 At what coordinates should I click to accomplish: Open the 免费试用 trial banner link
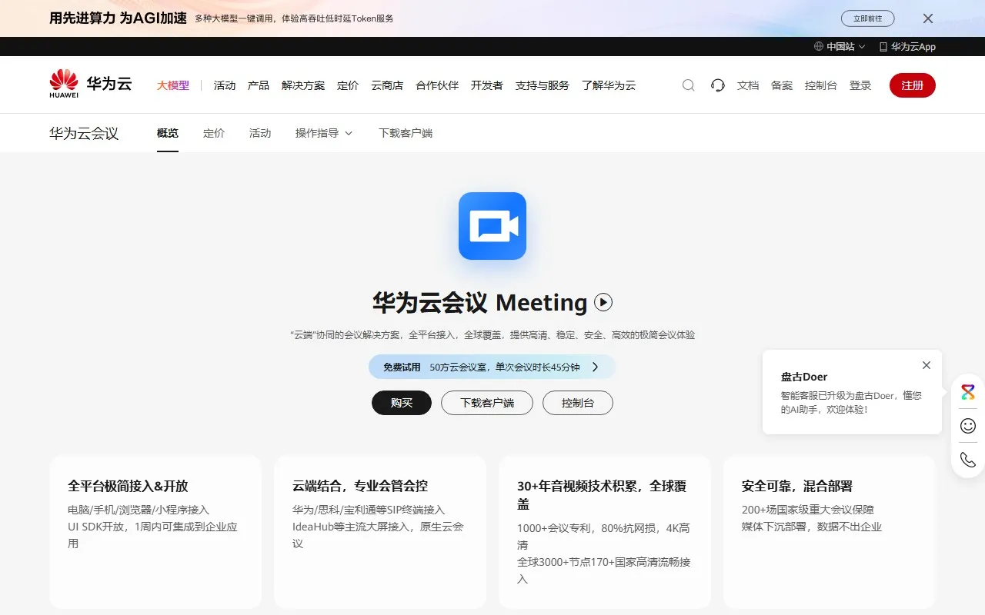[492, 367]
